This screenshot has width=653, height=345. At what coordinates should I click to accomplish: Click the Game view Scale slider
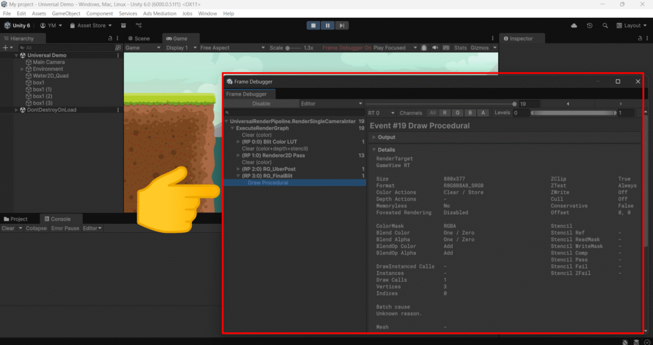tap(293, 48)
